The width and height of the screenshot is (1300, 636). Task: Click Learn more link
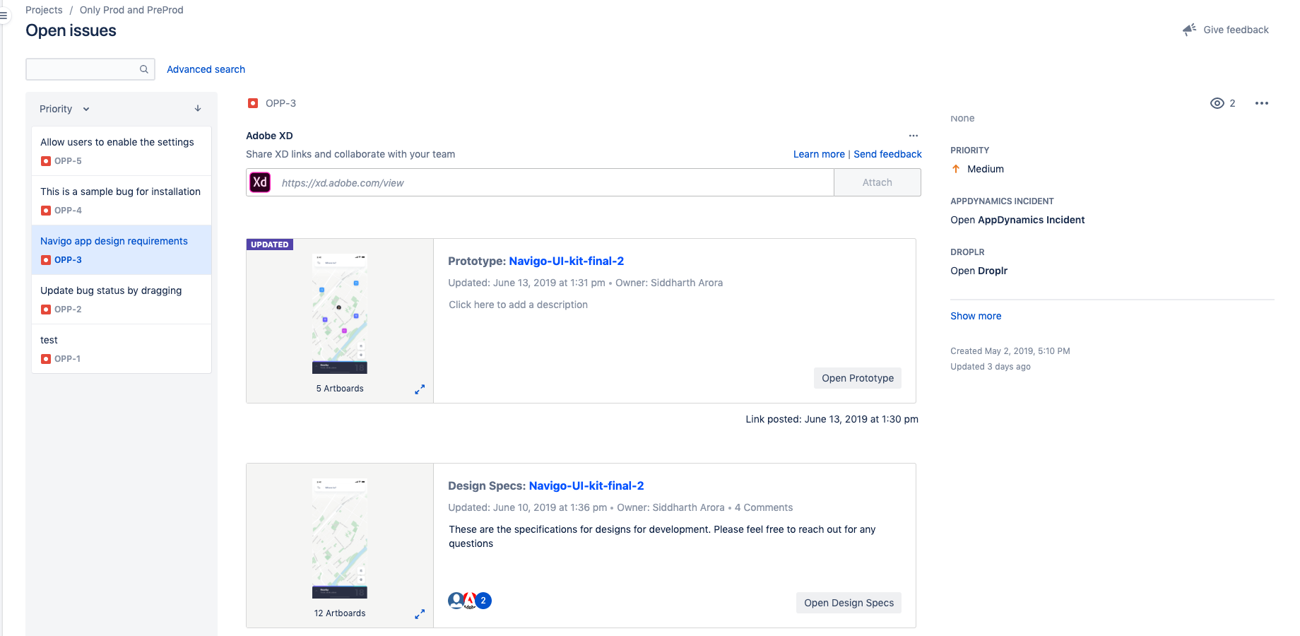(x=819, y=154)
